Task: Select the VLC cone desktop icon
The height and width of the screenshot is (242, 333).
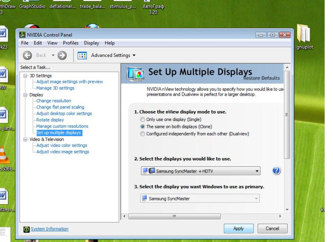Action: (4, 159)
